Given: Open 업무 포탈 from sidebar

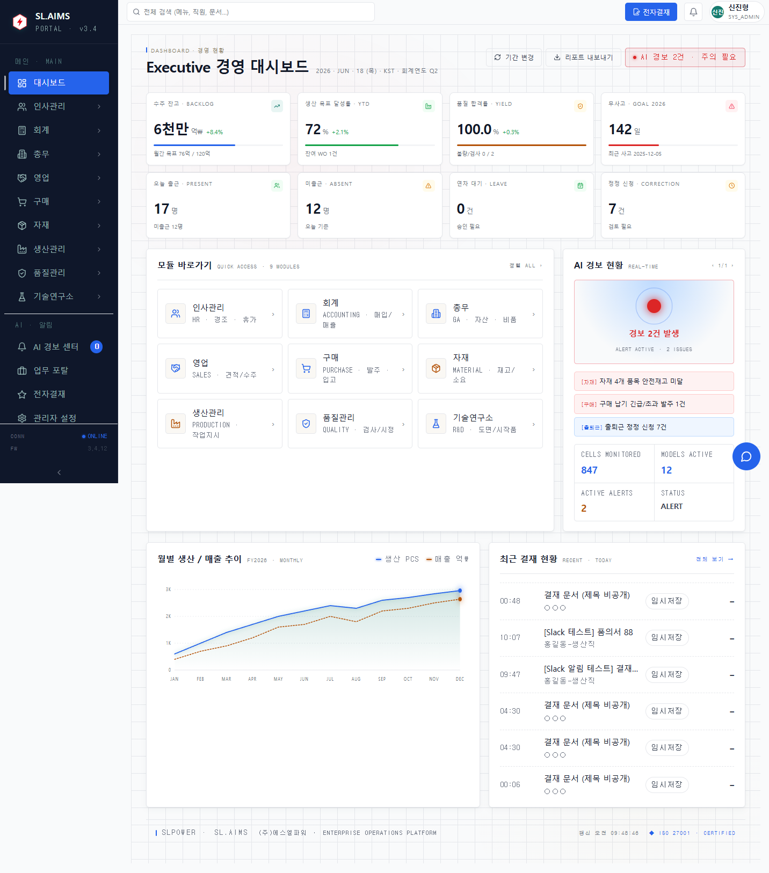Looking at the screenshot, I should [59, 370].
